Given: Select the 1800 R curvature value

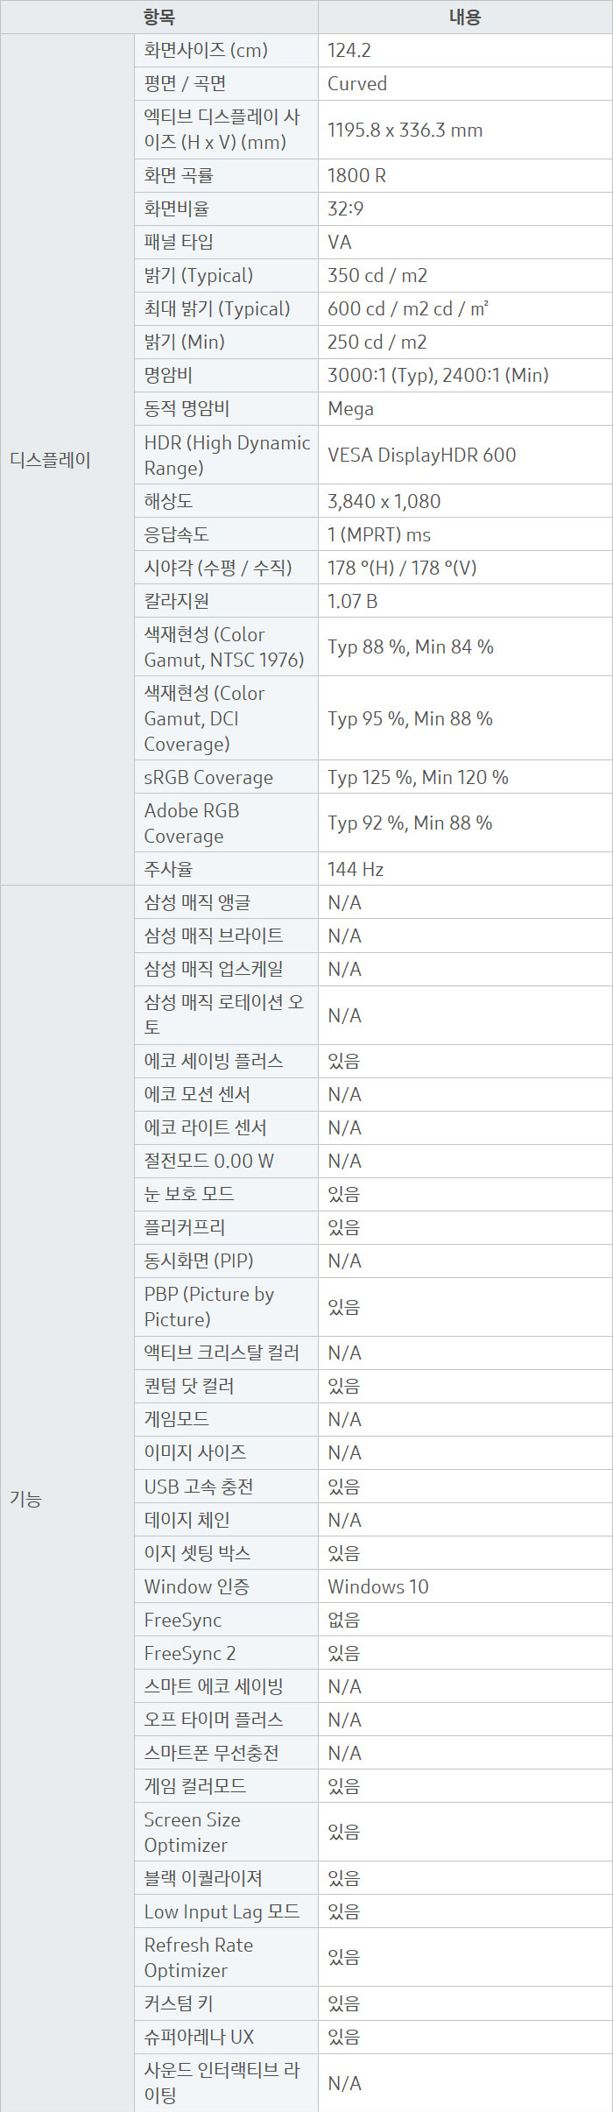Looking at the screenshot, I should (356, 175).
